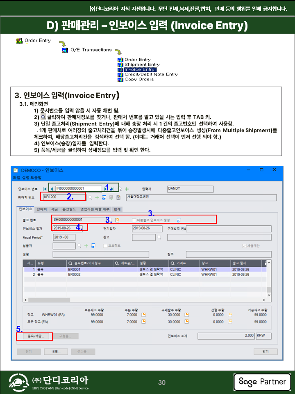Click finder icon in 품목번호/기타청구 column header
The width and height of the screenshot is (295, 394).
[70, 263]
